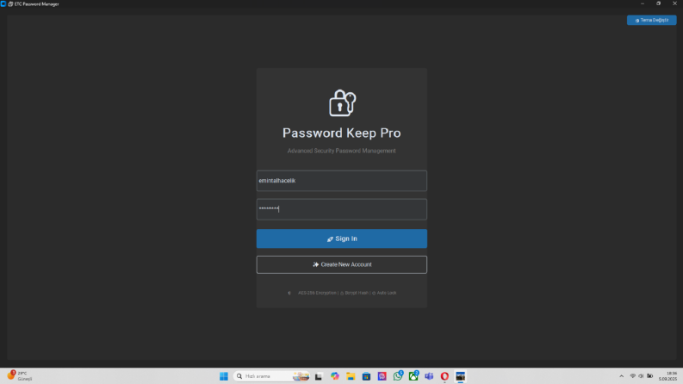Click the Auto Lock footer label
The image size is (683, 384).
[x=387, y=293]
